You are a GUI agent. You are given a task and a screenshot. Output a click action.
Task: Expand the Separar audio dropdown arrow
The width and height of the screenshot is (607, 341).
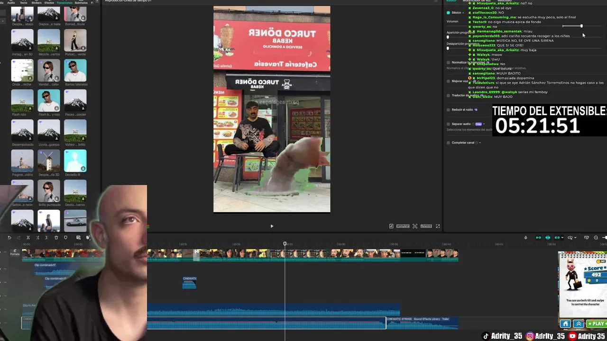coord(484,124)
